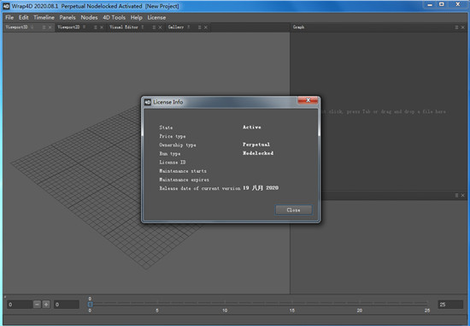Viewport: 470px width, 326px height.
Task: Close the Viewport3D tab
Action: pos(50,27)
